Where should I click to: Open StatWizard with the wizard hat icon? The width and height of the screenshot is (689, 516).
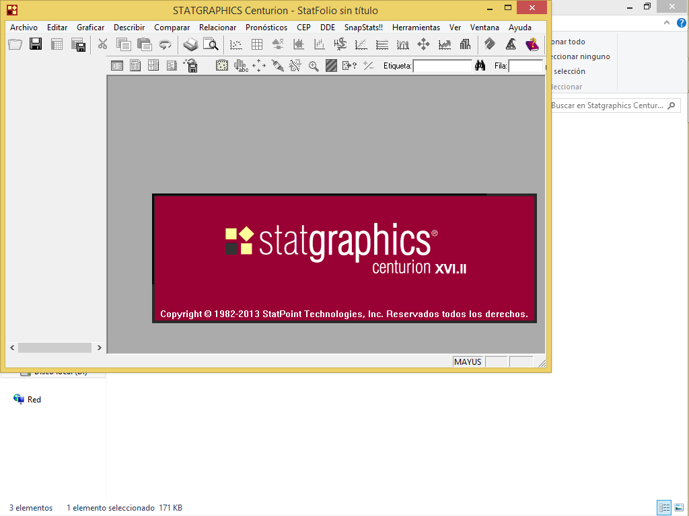click(x=511, y=44)
